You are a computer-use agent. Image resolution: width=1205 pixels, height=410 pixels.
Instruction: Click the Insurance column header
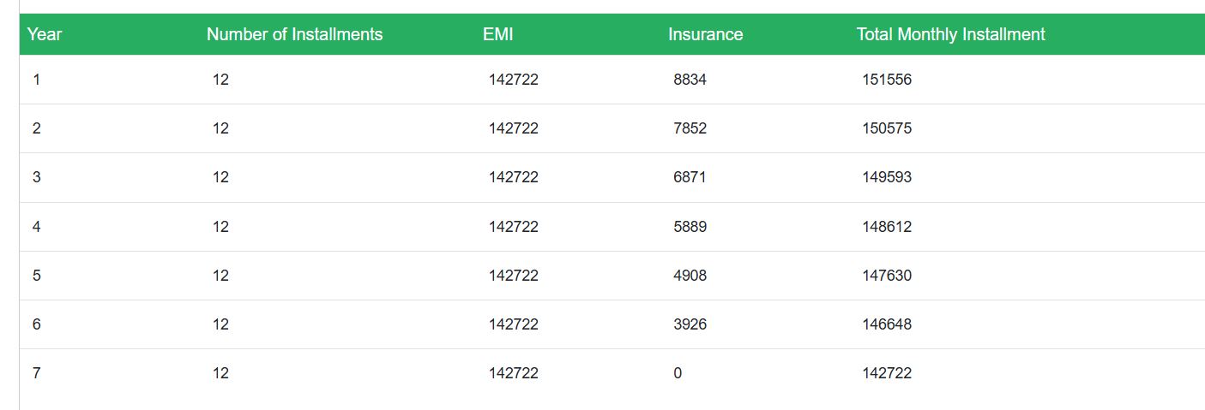(705, 35)
